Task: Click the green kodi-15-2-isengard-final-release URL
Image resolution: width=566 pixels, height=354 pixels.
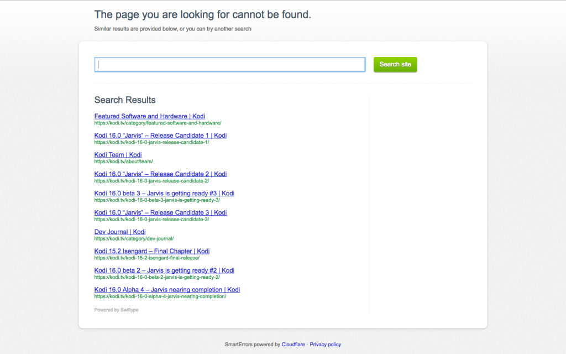Action: click(146, 258)
